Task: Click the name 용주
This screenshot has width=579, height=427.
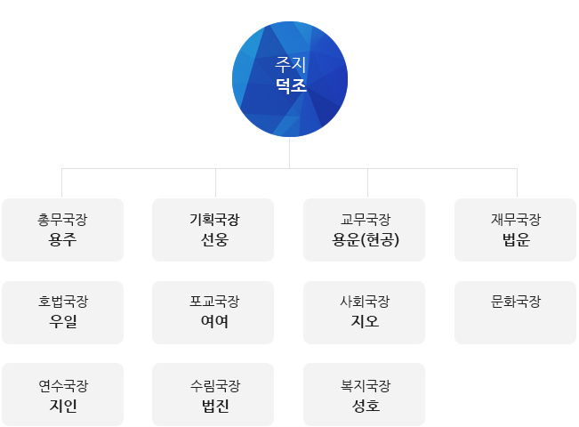Action: 62,240
